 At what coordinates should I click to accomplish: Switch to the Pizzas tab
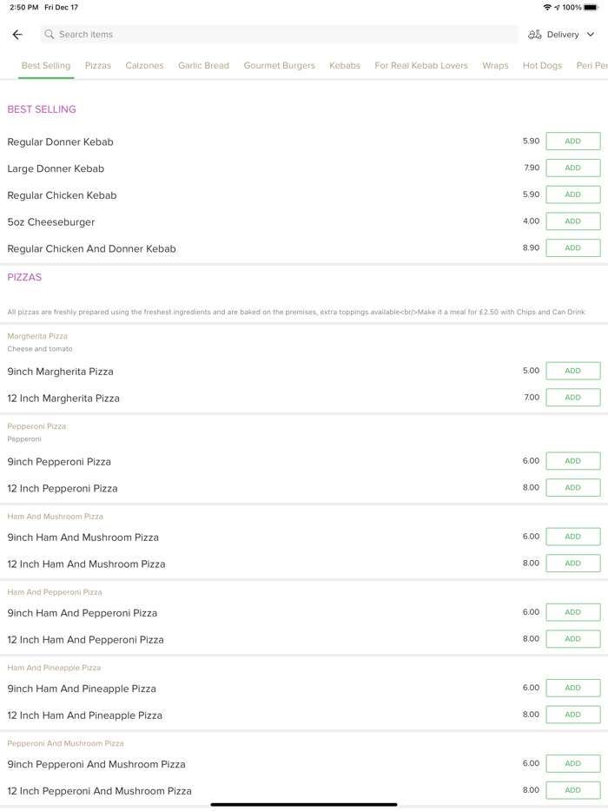98,65
